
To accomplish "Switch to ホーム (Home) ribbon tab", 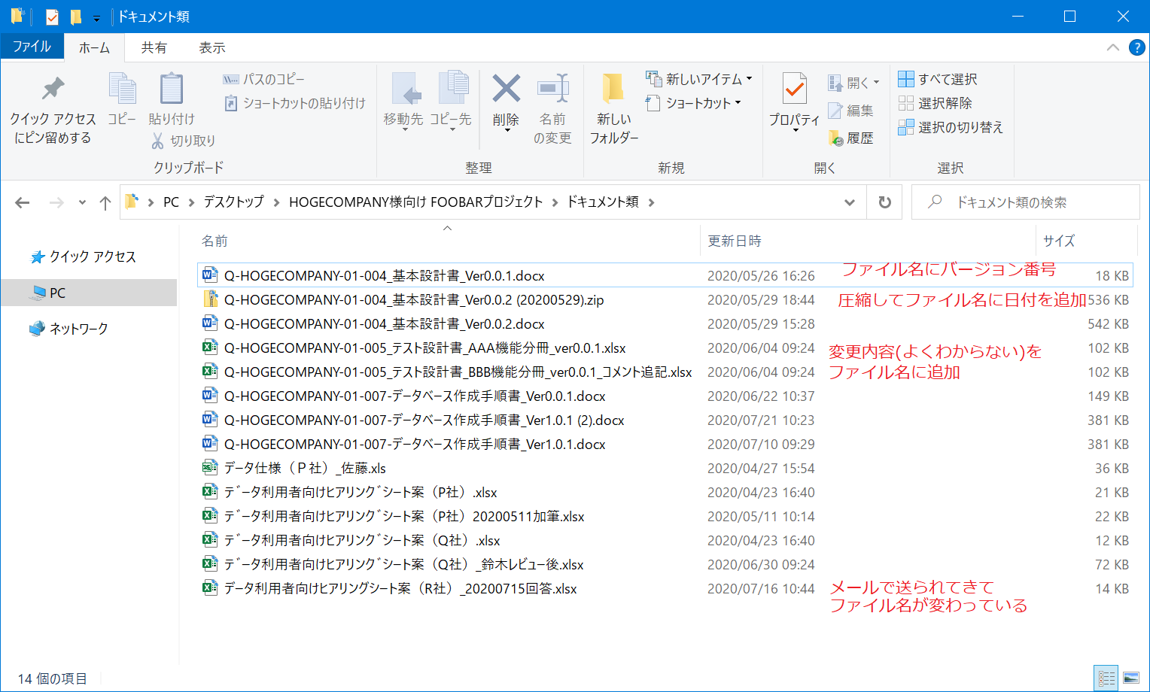I will pyautogui.click(x=94, y=47).
